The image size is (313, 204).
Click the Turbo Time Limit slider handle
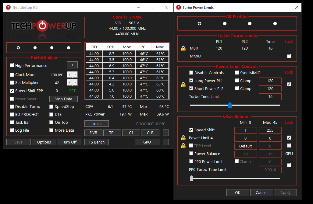230,105
